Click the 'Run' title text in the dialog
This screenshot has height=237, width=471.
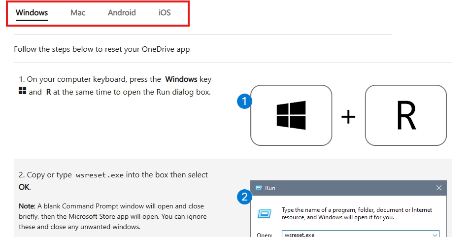coord(270,188)
